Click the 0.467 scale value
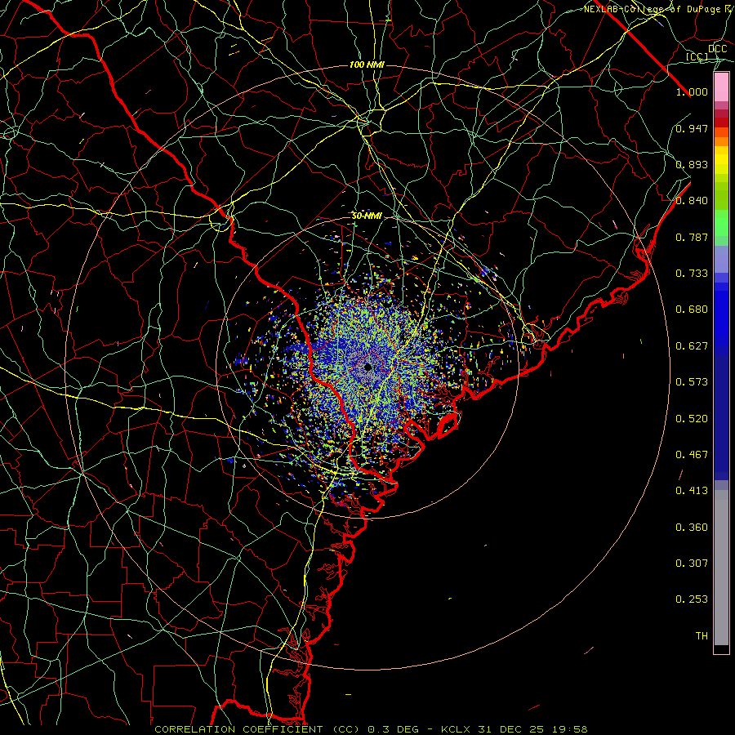Viewport: 735px width, 735px height. pyautogui.click(x=692, y=455)
